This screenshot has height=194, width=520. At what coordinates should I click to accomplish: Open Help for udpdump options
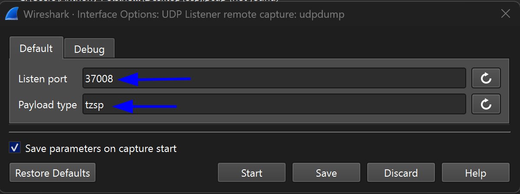click(x=475, y=173)
